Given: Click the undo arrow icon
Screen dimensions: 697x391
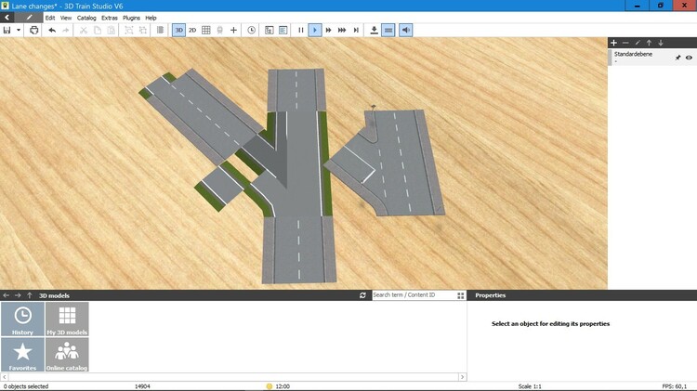Looking at the screenshot, I should click(x=52, y=30).
